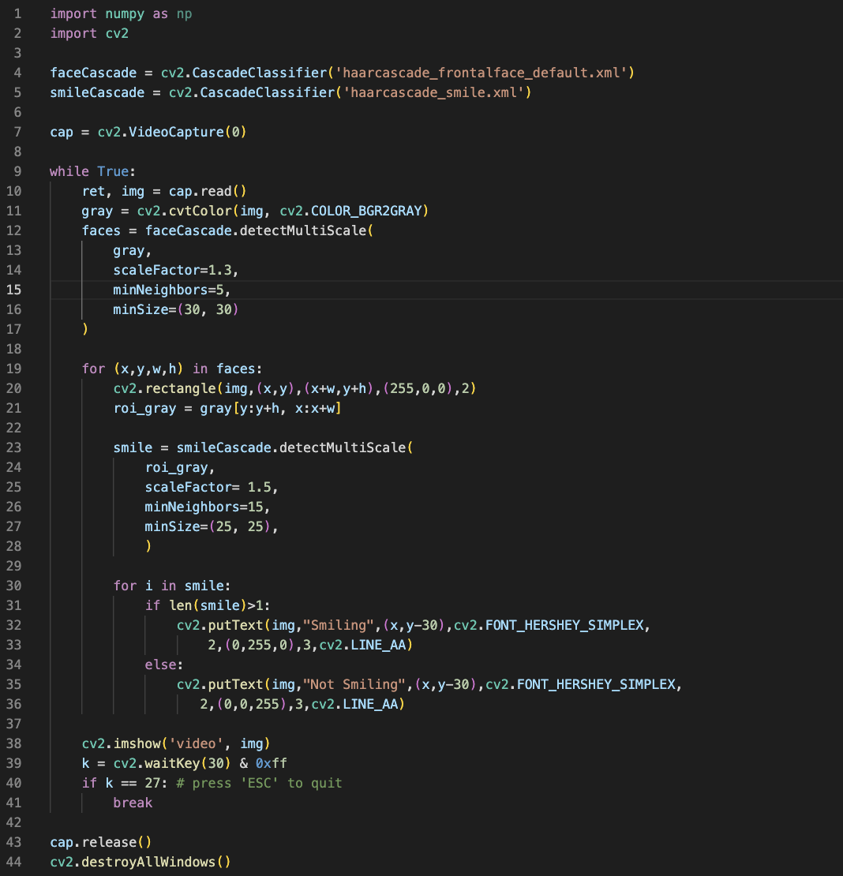Click the "# press 'ESC' to quit" comment
The image size is (843, 876).
(259, 783)
